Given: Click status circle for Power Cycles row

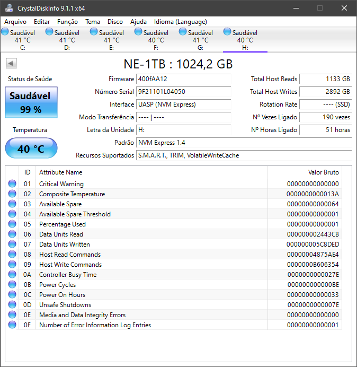Looking at the screenshot, I should click(12, 284).
